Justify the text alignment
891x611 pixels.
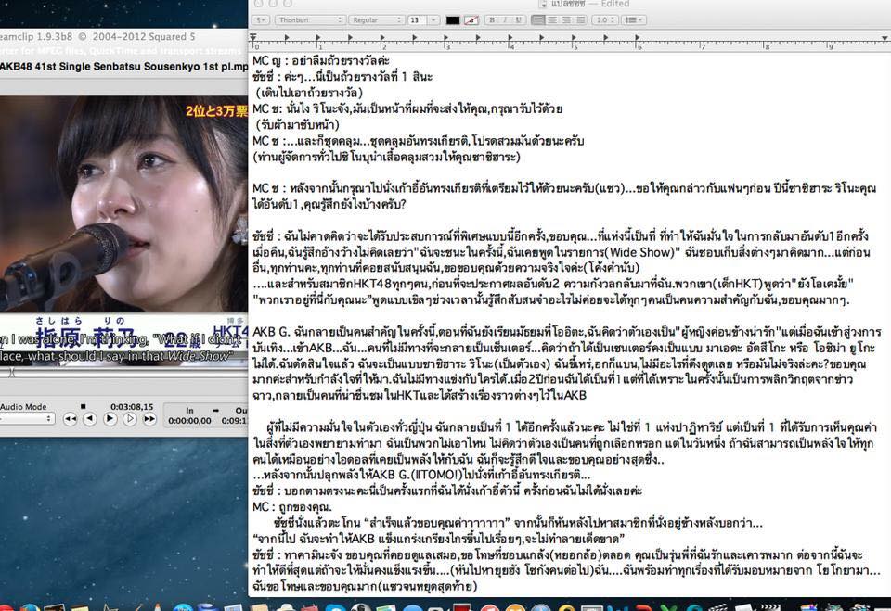click(580, 19)
